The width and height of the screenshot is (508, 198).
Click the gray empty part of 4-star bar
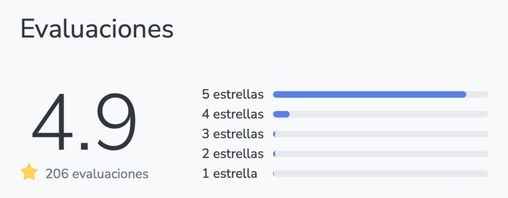pos(389,114)
